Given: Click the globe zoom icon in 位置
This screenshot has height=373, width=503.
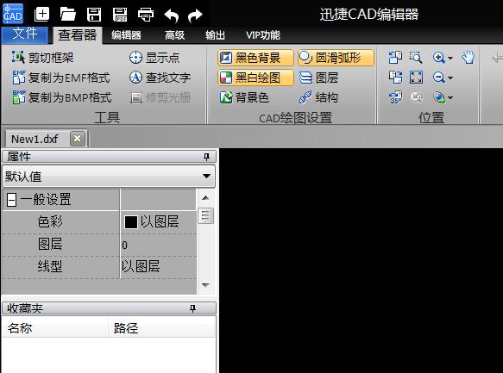Looking at the screenshot, I should [x=439, y=97].
